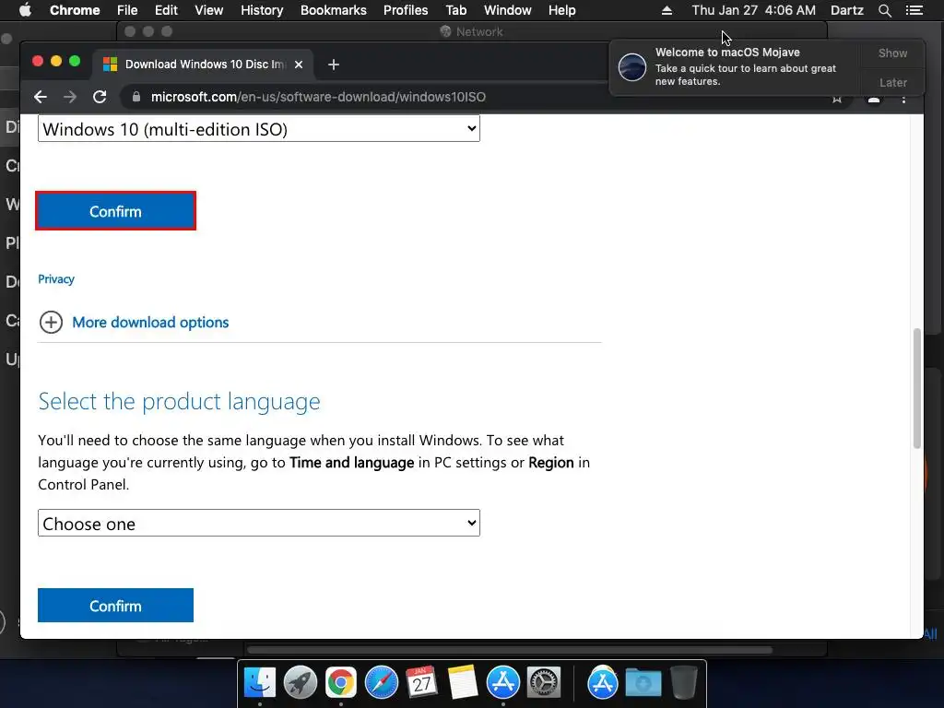944x708 pixels.
Task: Close the Download Windows 10 tab
Action: tap(299, 65)
